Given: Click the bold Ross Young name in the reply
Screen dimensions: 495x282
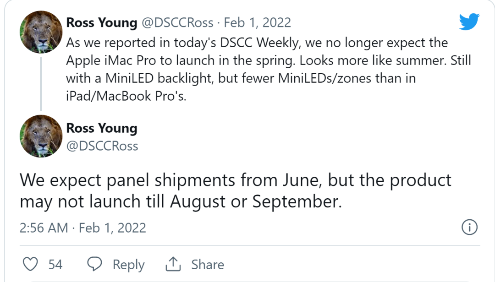Looking at the screenshot, I should point(101,128).
